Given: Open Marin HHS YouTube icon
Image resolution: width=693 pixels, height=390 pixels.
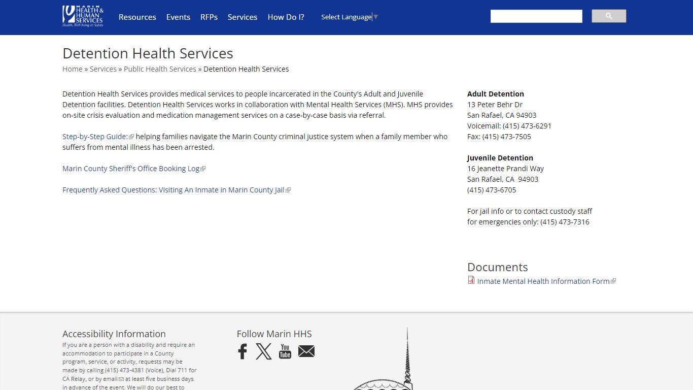Looking at the screenshot, I should 285,351.
